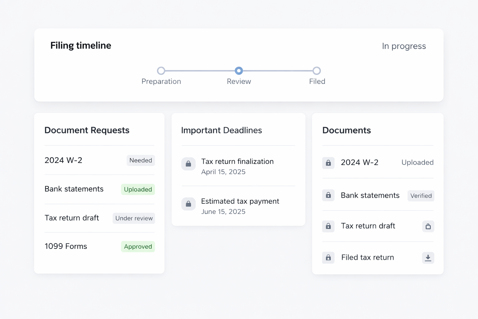
Task: Download the Filed tax return
Action: [428, 258]
